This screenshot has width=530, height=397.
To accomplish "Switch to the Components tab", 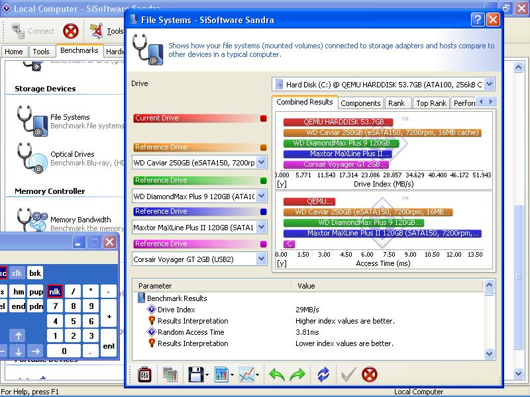I will coord(360,103).
